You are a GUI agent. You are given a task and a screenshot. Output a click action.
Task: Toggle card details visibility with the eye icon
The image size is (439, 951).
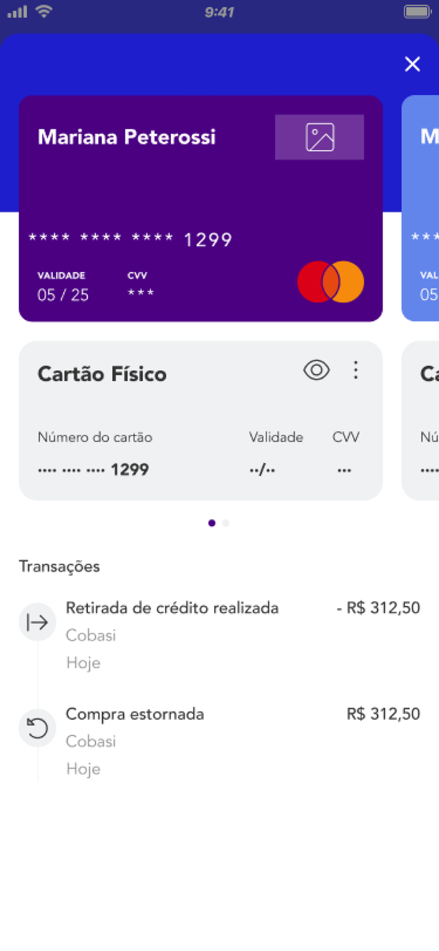point(316,370)
